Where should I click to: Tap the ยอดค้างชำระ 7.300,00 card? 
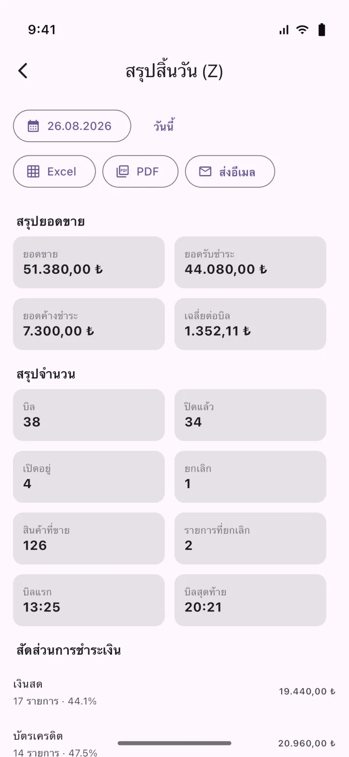pyautogui.click(x=89, y=324)
